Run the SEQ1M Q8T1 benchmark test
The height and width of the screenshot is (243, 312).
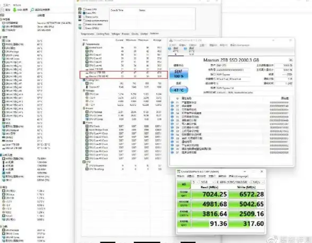[x=184, y=194]
